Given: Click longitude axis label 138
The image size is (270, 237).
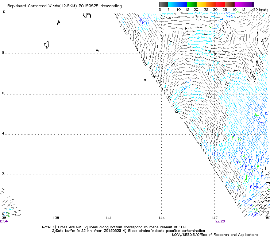Looking at the screenshot, I should tap(56, 218).
